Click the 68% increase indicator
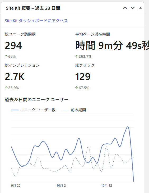This screenshot has width=149, height=193. (x=10, y=56)
